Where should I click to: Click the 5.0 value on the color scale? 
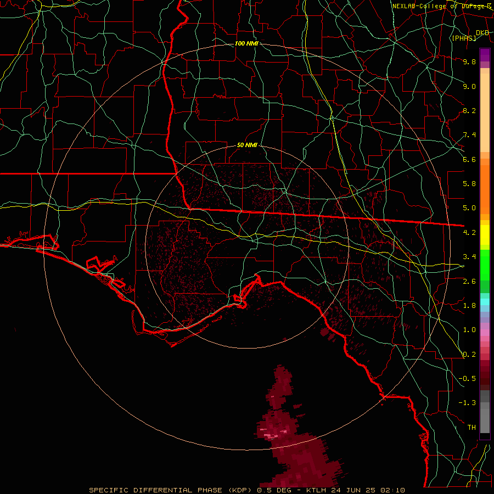pyautogui.click(x=469, y=208)
